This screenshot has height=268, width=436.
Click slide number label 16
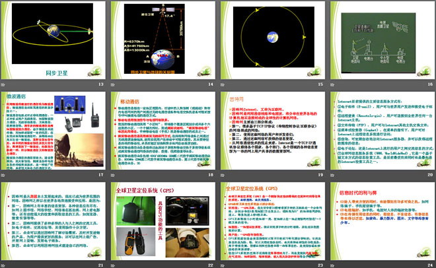pos(430,84)
